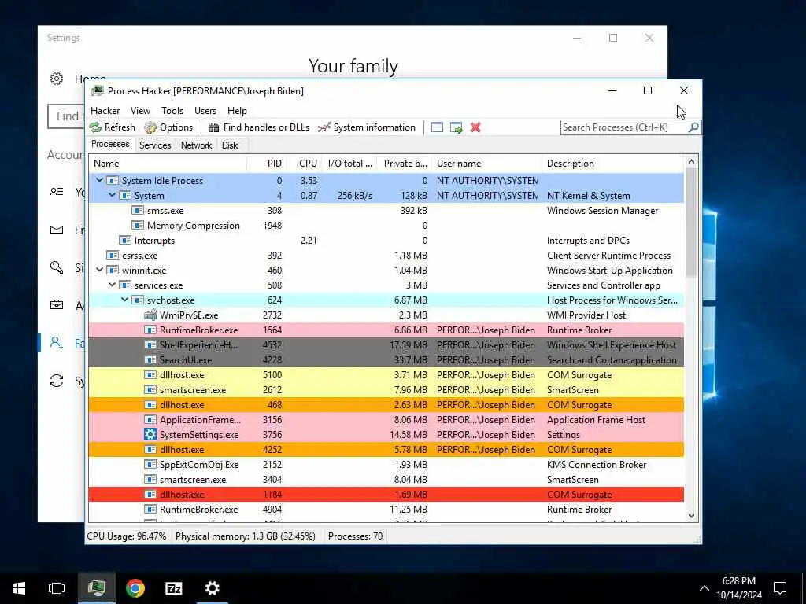This screenshot has height=604, width=806.
Task: Open 7-Zip from the taskbar
Action: point(174,588)
